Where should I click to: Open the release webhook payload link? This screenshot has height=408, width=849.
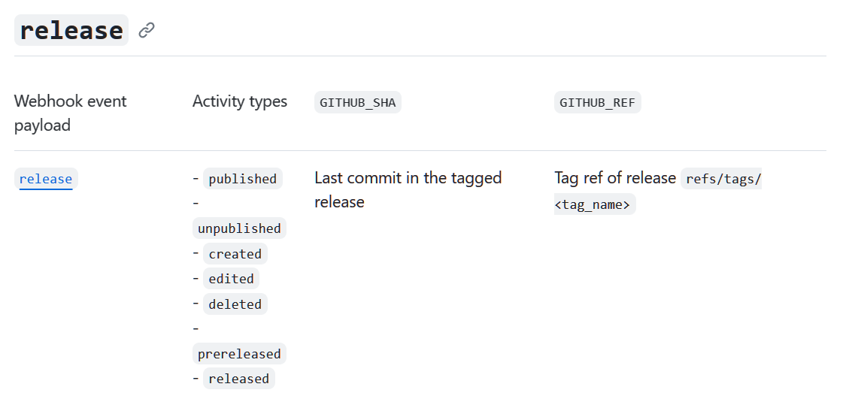46,179
